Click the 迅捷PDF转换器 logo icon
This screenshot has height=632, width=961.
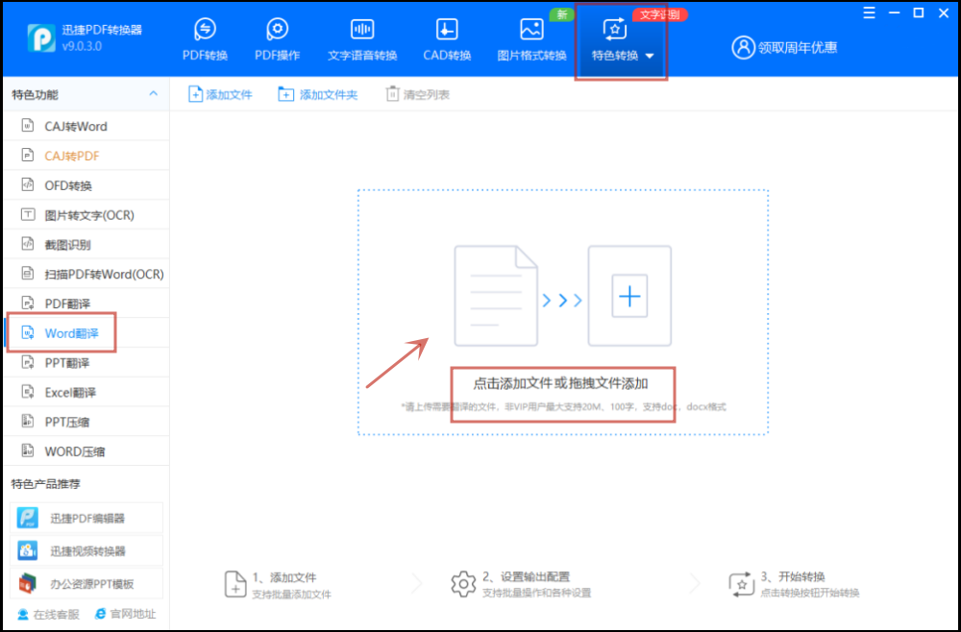click(x=41, y=38)
